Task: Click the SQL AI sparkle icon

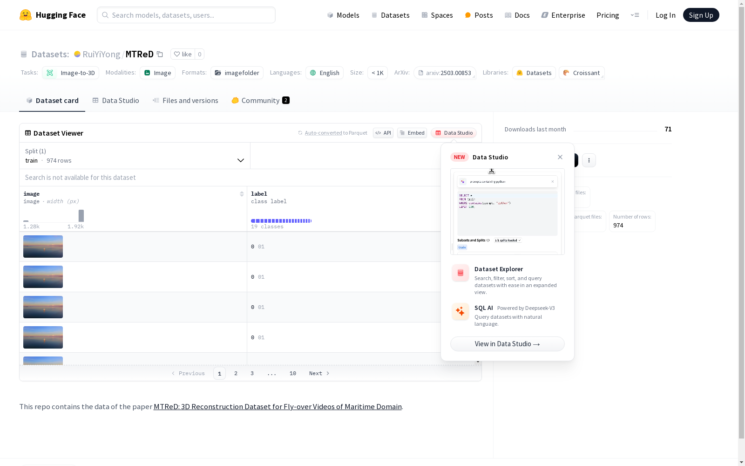Action: [461, 312]
